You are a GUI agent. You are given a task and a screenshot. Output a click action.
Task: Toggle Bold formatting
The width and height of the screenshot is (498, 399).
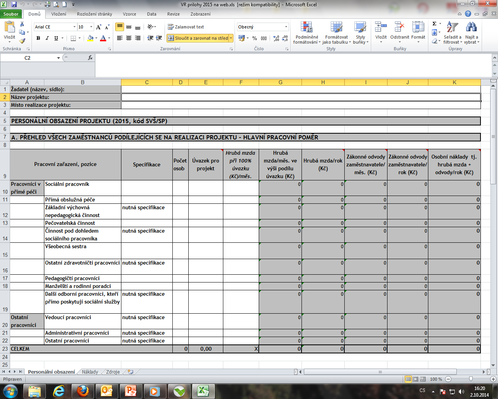(x=38, y=38)
